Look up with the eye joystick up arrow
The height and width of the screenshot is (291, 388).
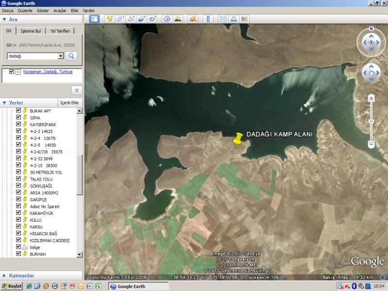[371, 36]
